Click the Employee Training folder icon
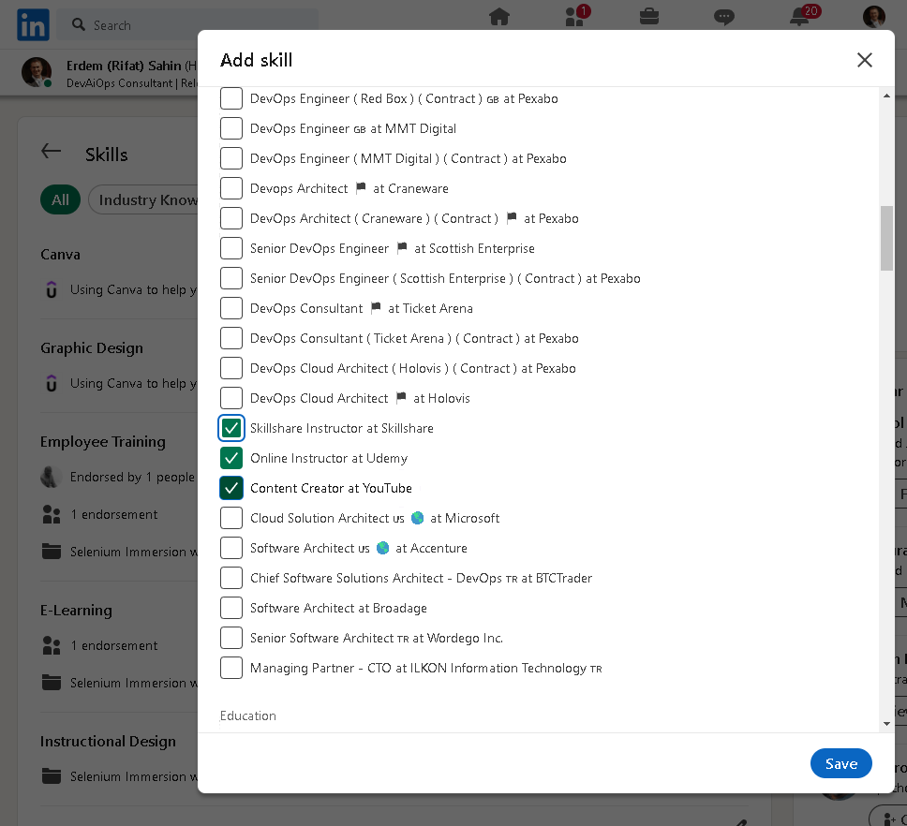The image size is (907, 826). tap(52, 552)
